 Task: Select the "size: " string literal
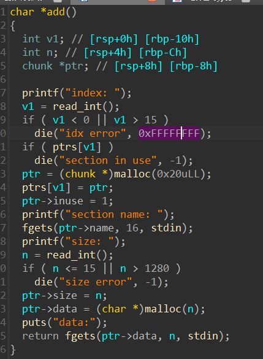[x=90, y=242]
